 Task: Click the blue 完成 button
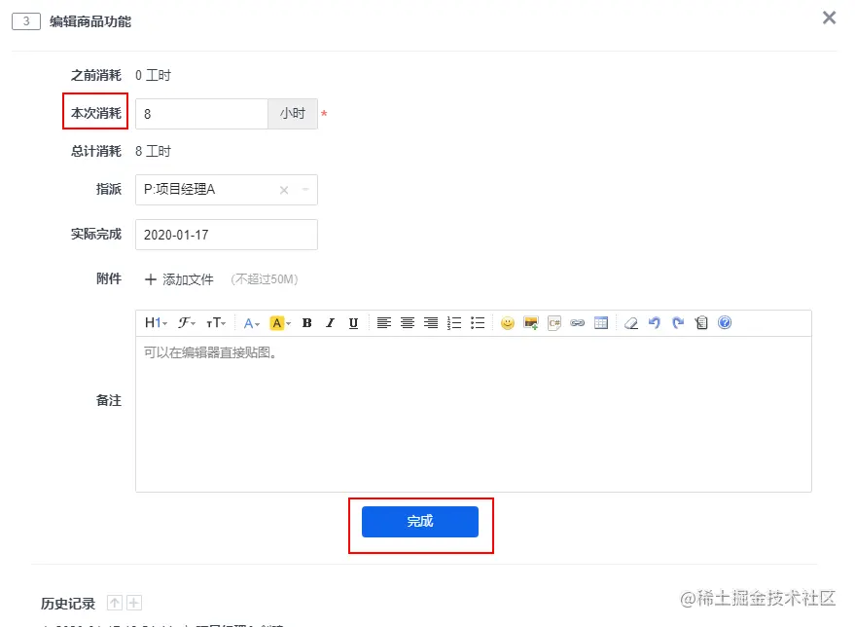click(420, 522)
